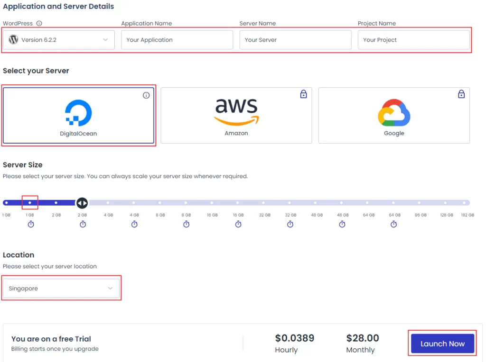This screenshot has height=362, width=486.
Task: Click the stopwatch icon below 4 GB
Action: coord(134,224)
